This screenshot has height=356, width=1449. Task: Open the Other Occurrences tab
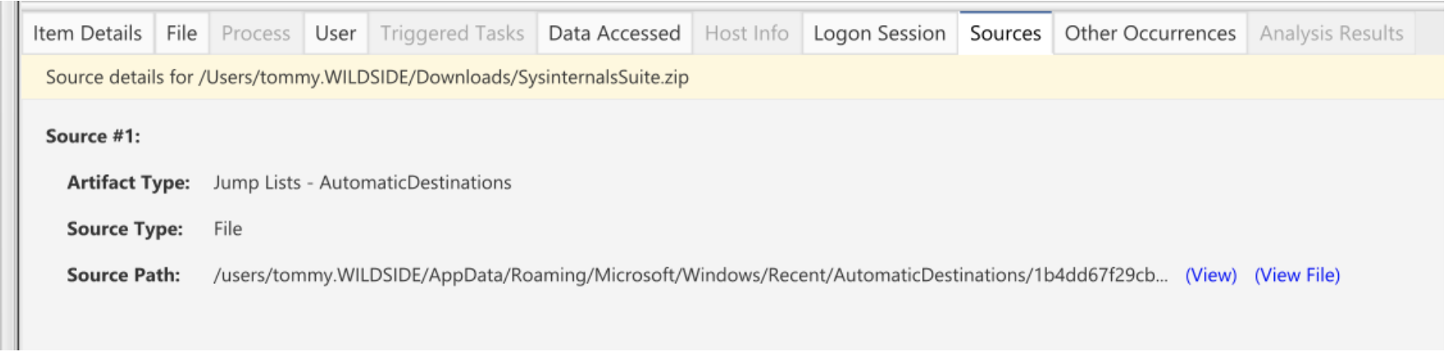tap(1150, 33)
